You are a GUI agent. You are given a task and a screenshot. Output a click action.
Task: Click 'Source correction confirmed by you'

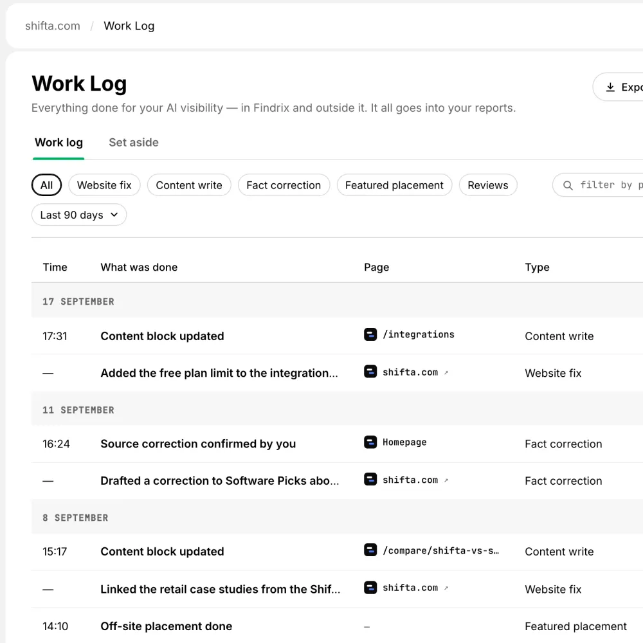tap(198, 444)
